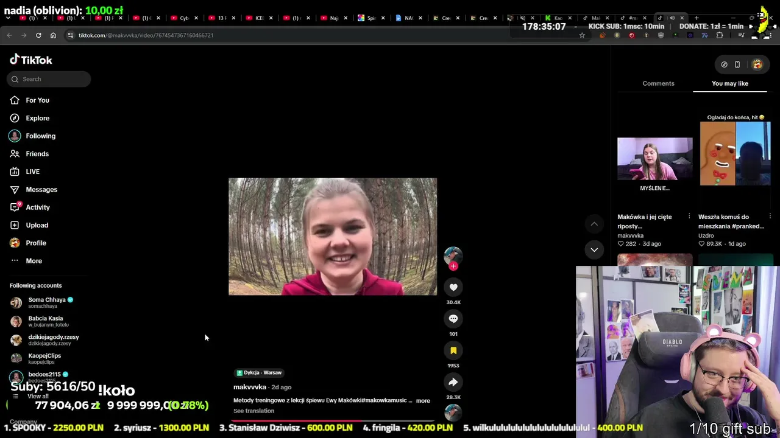This screenshot has height=438, width=780.
Task: Open options for 'Makówka i jej cięte riposty' card
Action: 689,217
